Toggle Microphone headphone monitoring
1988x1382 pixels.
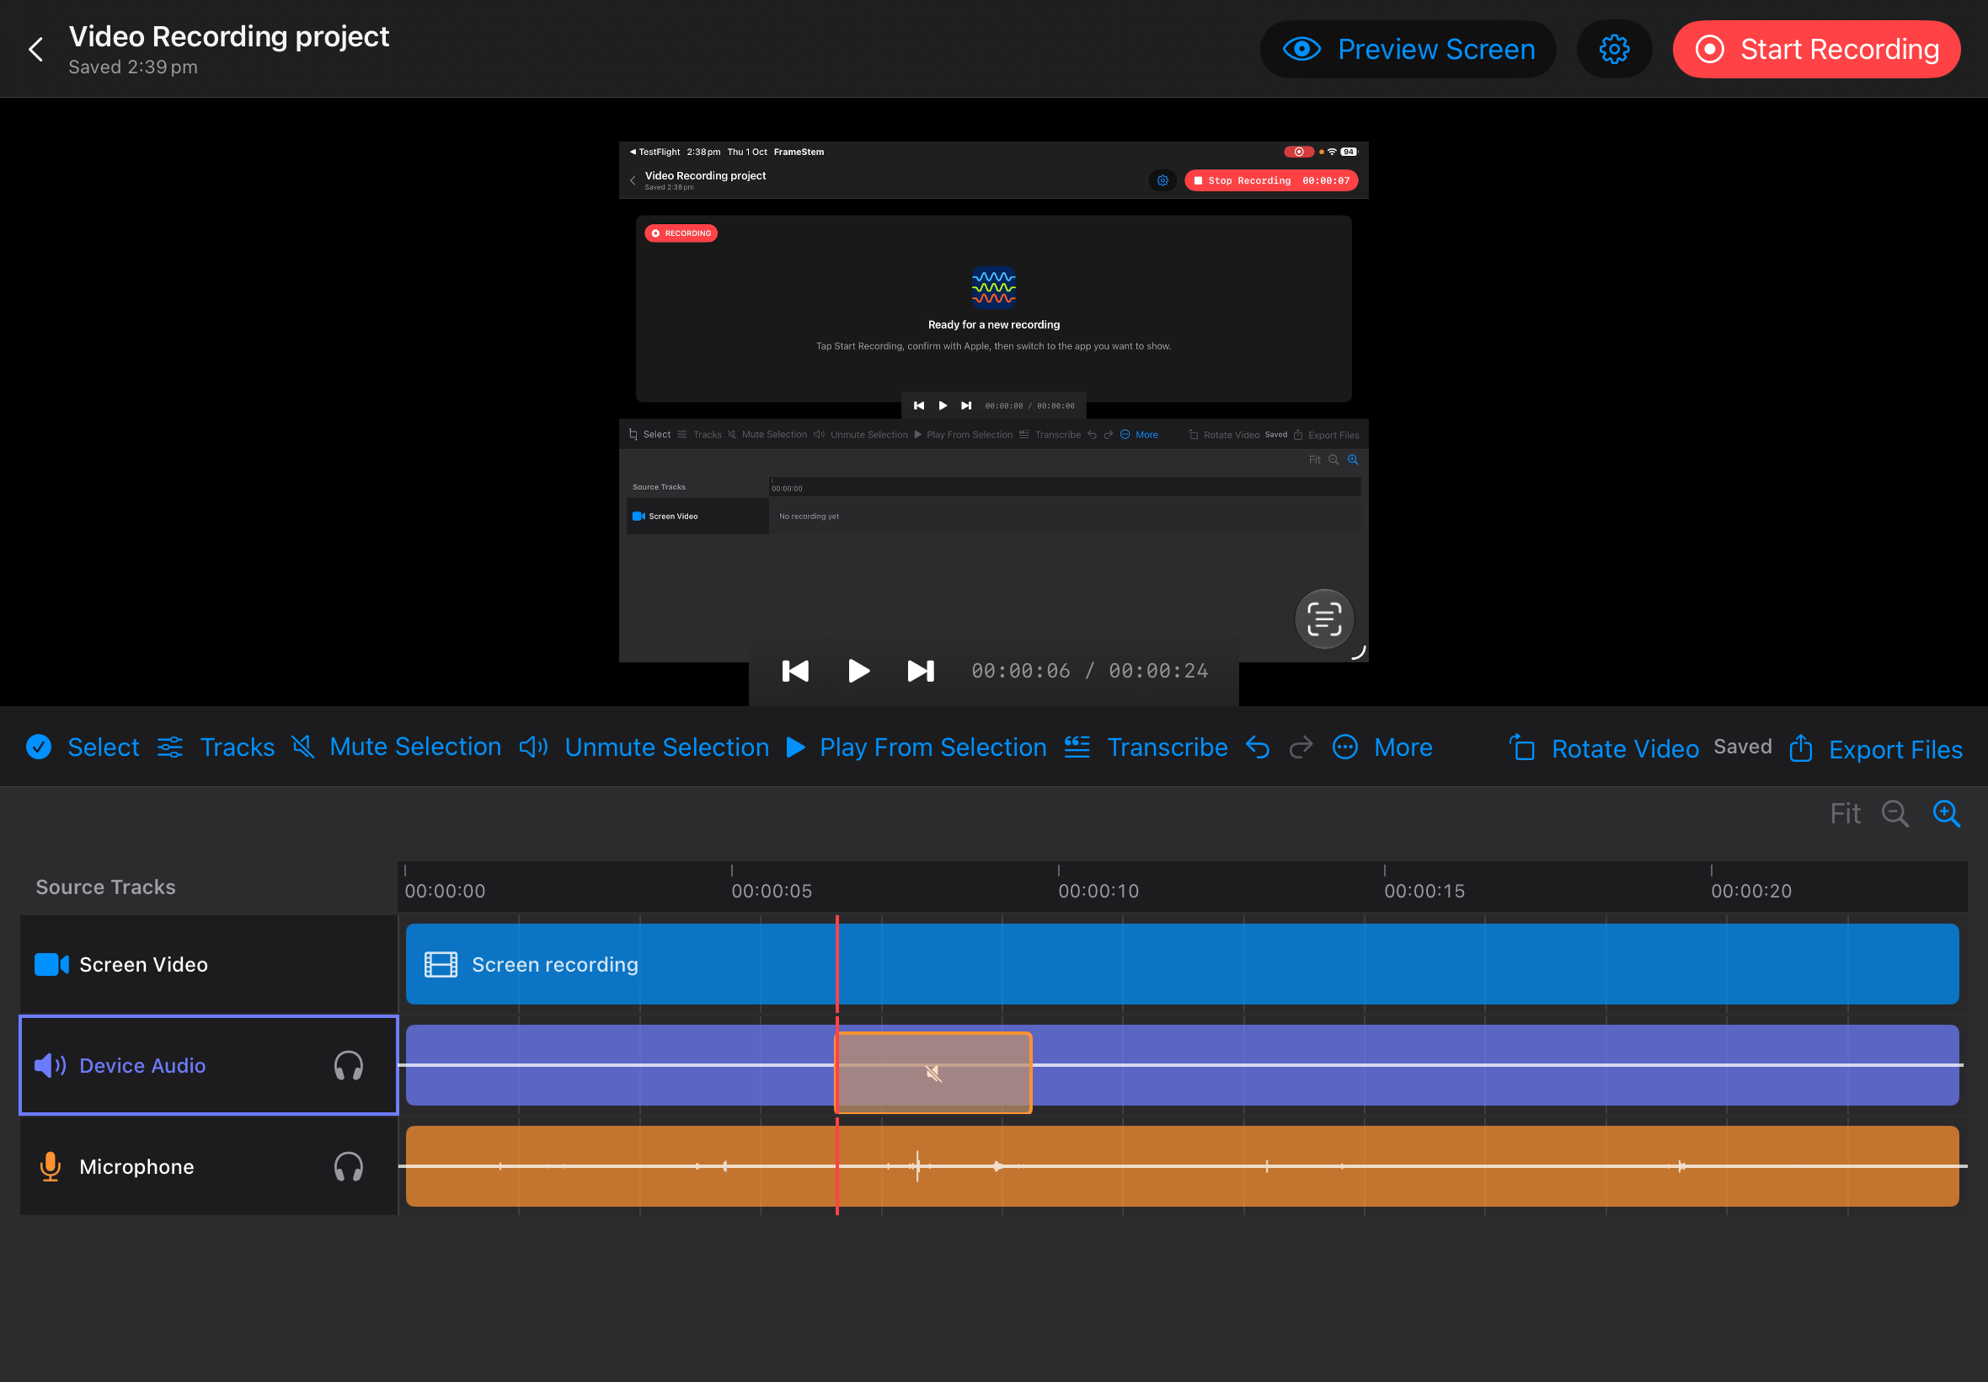[x=348, y=1166]
